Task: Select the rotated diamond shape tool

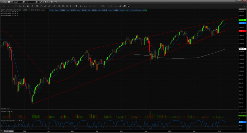Action: (41, 6)
